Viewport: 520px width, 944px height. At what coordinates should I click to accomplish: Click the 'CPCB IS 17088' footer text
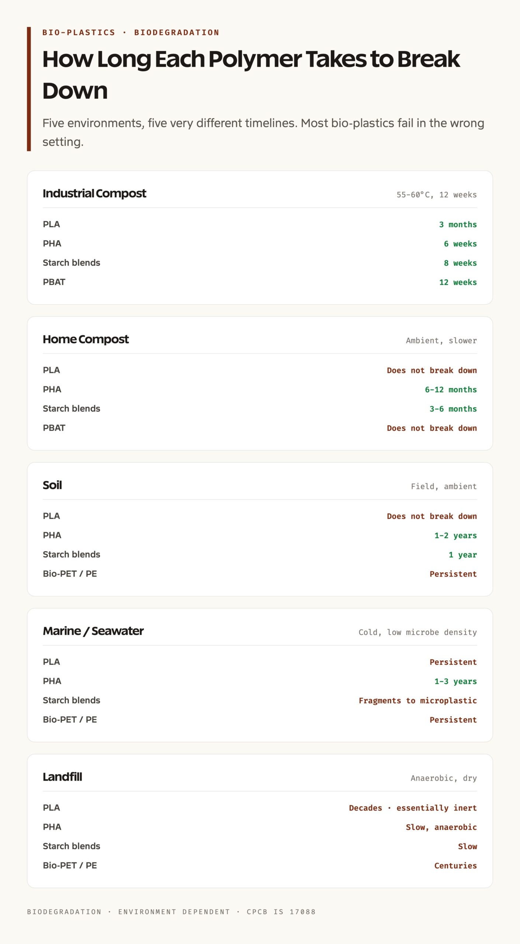click(281, 912)
